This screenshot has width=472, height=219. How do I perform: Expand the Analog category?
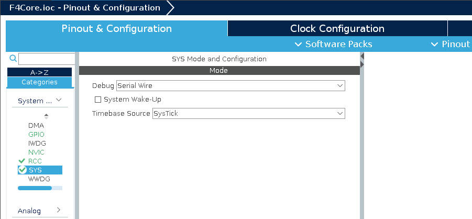point(40,211)
